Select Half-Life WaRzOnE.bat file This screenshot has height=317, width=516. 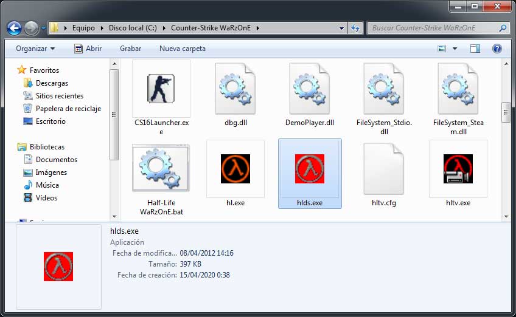pyautogui.click(x=161, y=168)
